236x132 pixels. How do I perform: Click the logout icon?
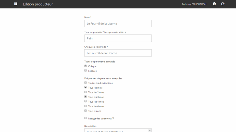click(223, 4)
